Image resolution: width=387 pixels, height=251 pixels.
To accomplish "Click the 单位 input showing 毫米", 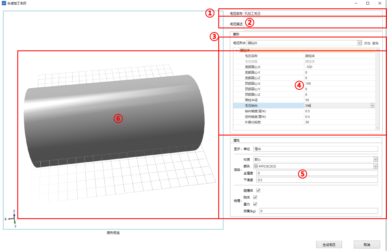I will pyautogui.click(x=316, y=149).
